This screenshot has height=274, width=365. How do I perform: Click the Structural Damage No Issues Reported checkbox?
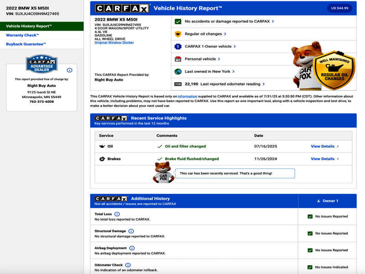[x=310, y=233]
